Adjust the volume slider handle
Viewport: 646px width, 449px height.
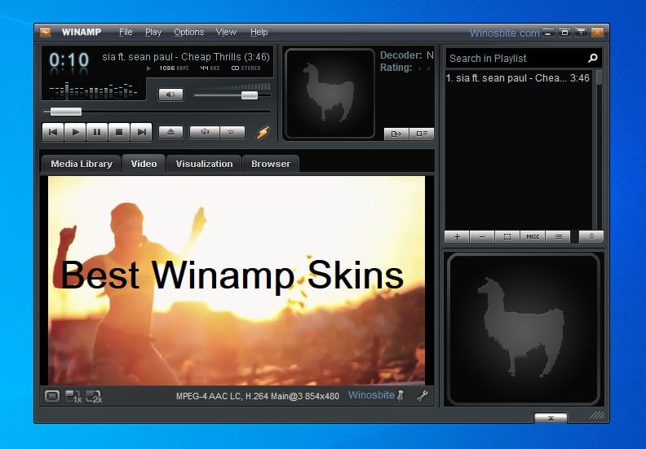(x=250, y=95)
